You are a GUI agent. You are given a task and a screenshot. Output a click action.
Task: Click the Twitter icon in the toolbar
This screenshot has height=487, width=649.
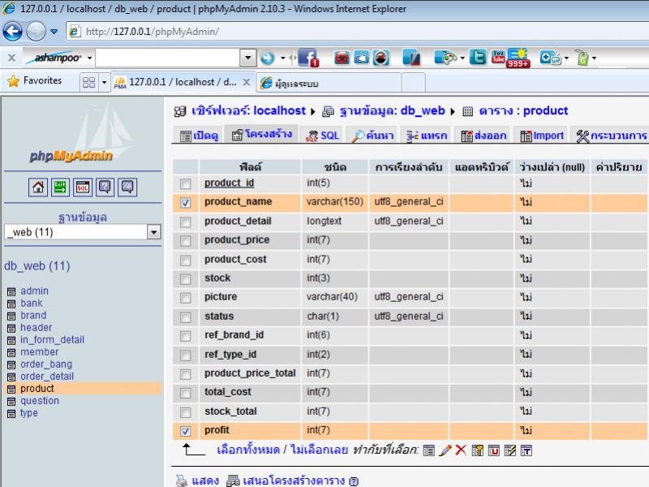pyautogui.click(x=478, y=58)
